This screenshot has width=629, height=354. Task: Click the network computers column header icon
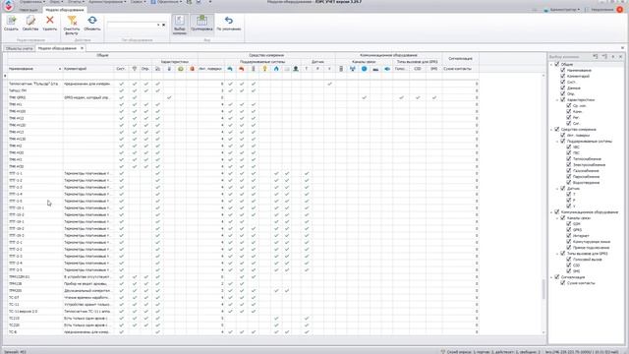(352, 69)
